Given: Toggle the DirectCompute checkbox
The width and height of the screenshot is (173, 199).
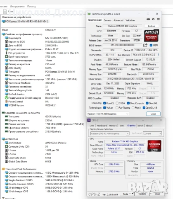Looking at the screenshot, I should coord(128,103).
